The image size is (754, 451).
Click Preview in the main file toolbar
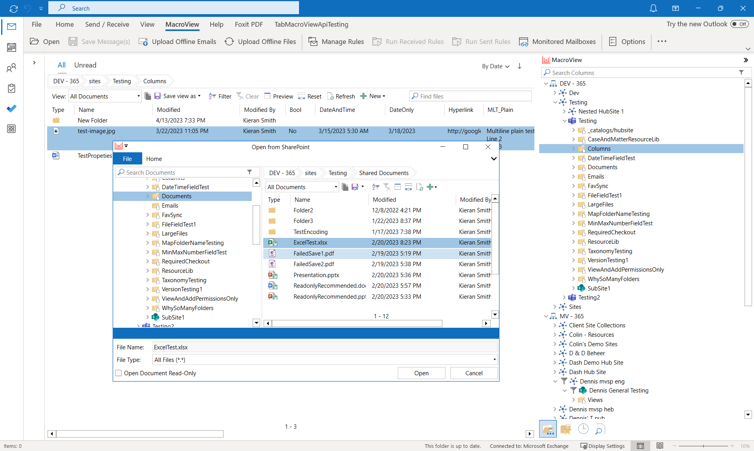click(x=279, y=96)
